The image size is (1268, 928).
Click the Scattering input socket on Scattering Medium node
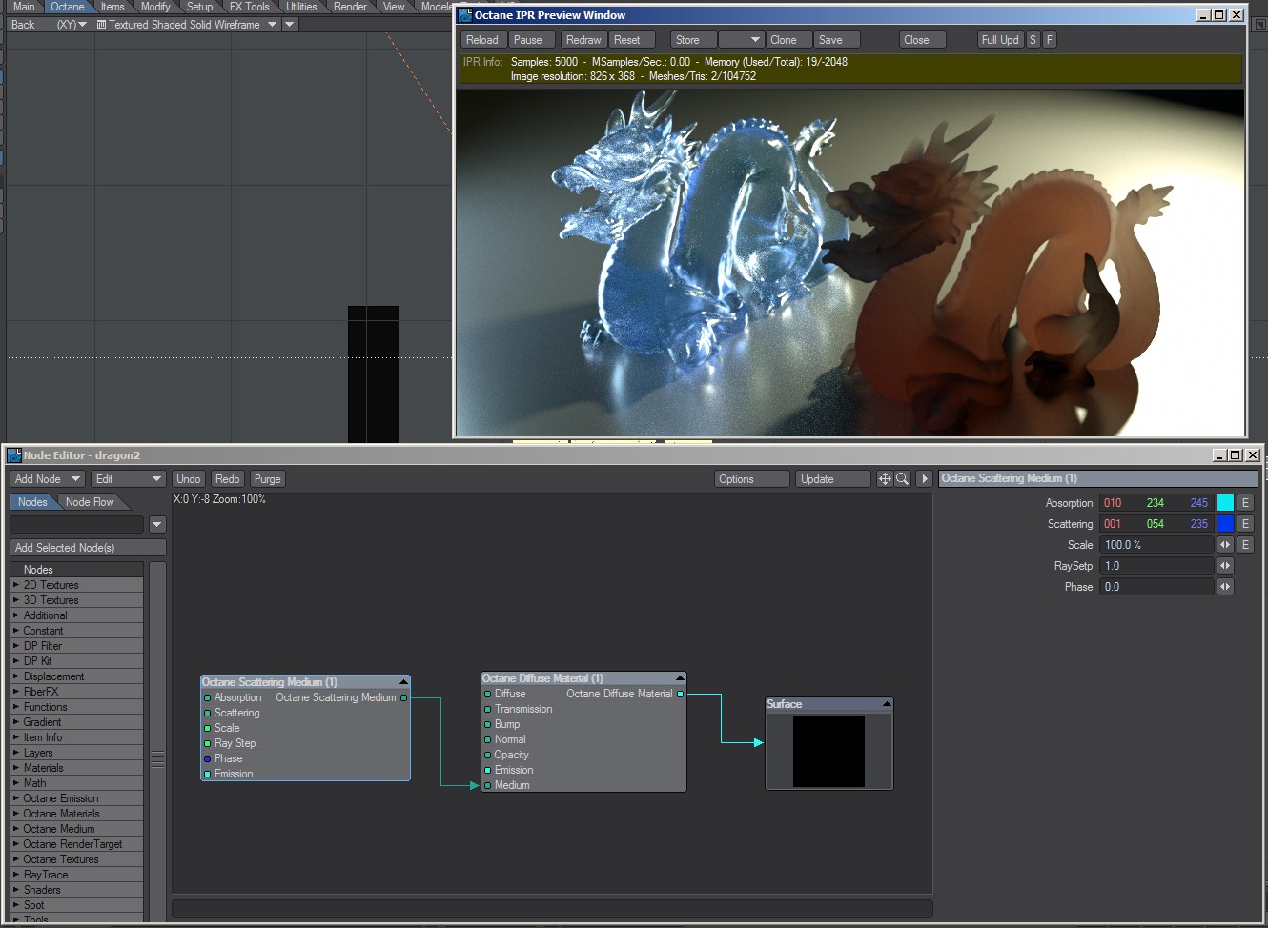coord(207,714)
